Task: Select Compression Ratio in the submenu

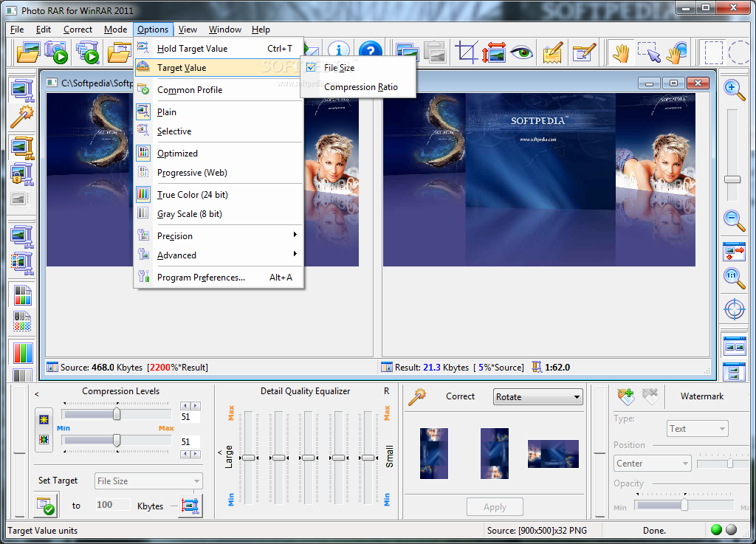Action: [359, 87]
